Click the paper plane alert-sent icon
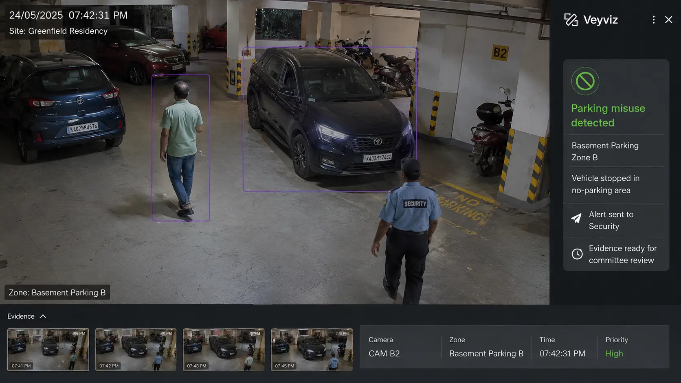The image size is (681, 383). (576, 218)
